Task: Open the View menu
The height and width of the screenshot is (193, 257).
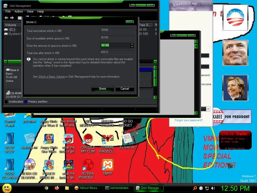Action: click(30, 12)
